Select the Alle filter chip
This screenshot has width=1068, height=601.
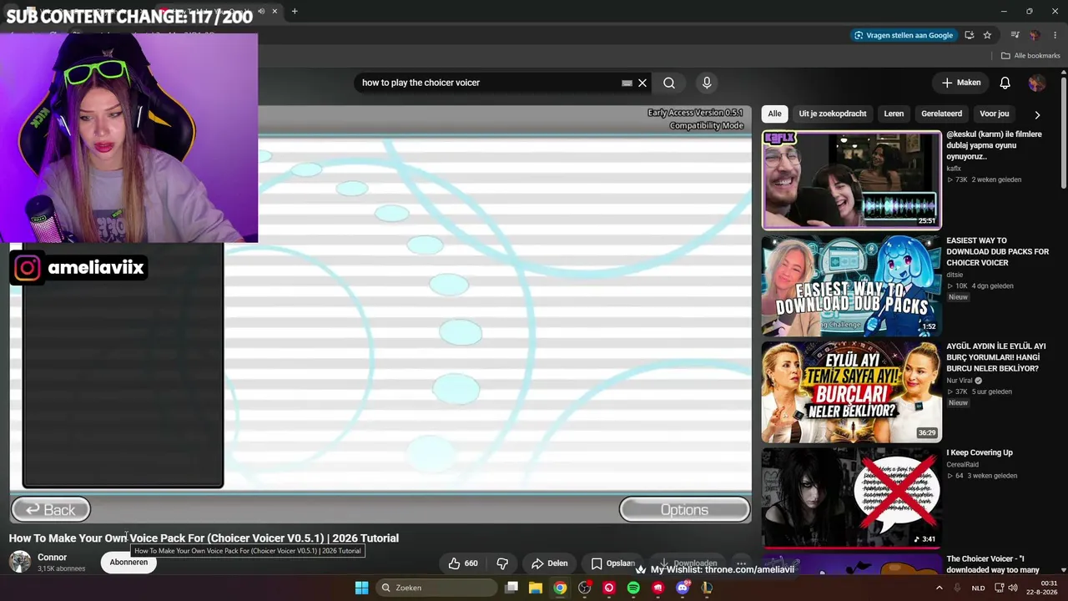775,114
